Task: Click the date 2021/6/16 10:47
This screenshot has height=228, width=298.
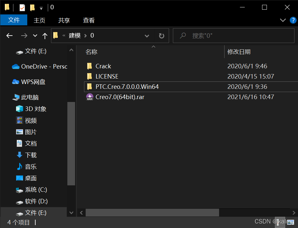Action: click(x=251, y=97)
